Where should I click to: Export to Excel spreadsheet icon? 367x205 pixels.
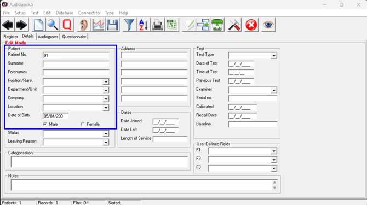pos(172,25)
